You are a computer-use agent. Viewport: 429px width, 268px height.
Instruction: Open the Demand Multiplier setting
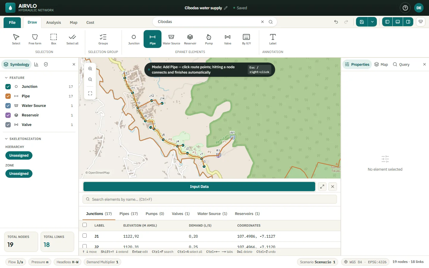(102, 262)
